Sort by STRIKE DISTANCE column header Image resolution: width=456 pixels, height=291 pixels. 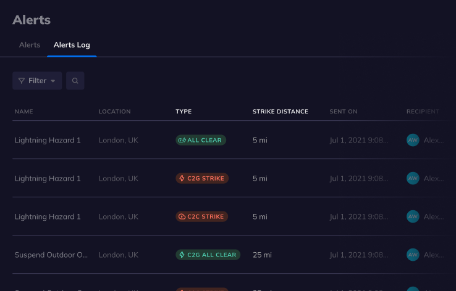(280, 112)
